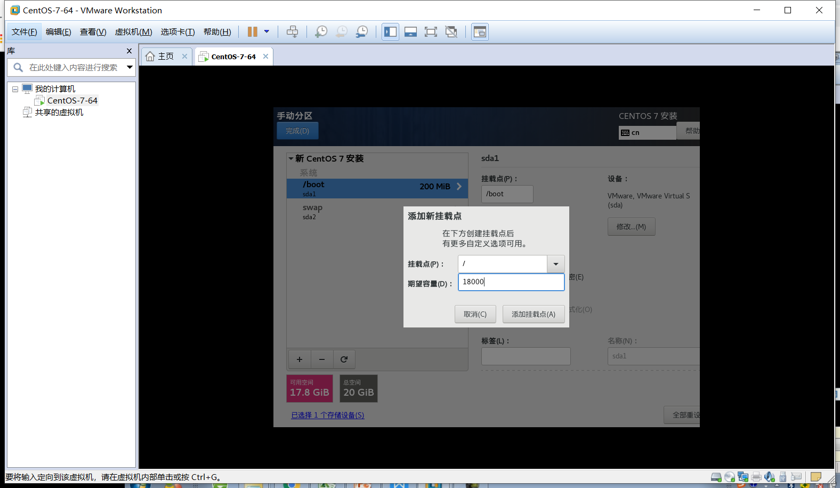Open the 帮助(H) menu
Image resolution: width=840 pixels, height=488 pixels.
point(217,32)
